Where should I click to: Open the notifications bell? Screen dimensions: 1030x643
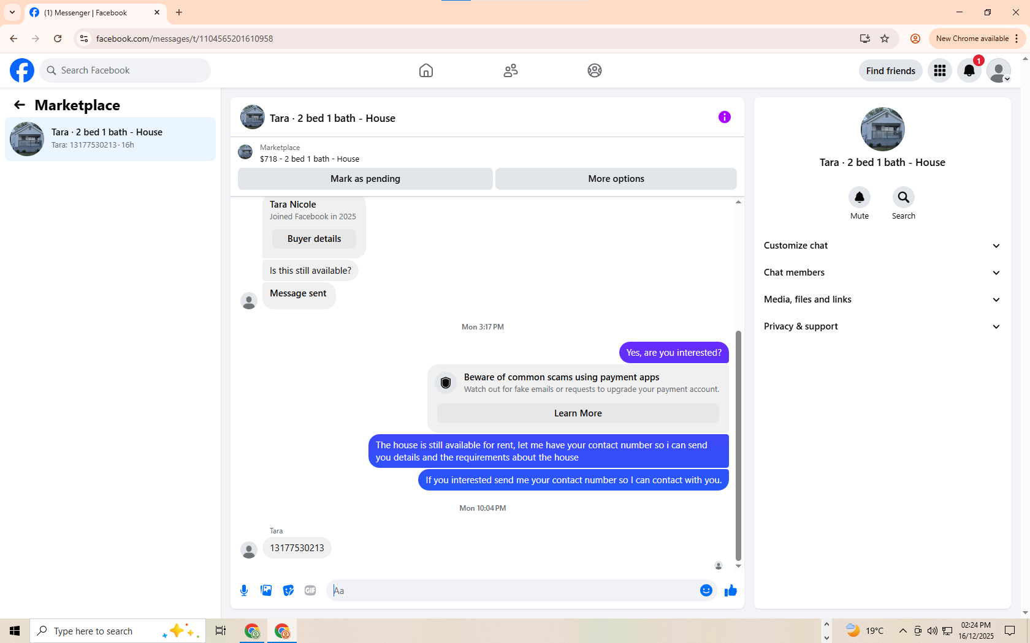[969, 70]
